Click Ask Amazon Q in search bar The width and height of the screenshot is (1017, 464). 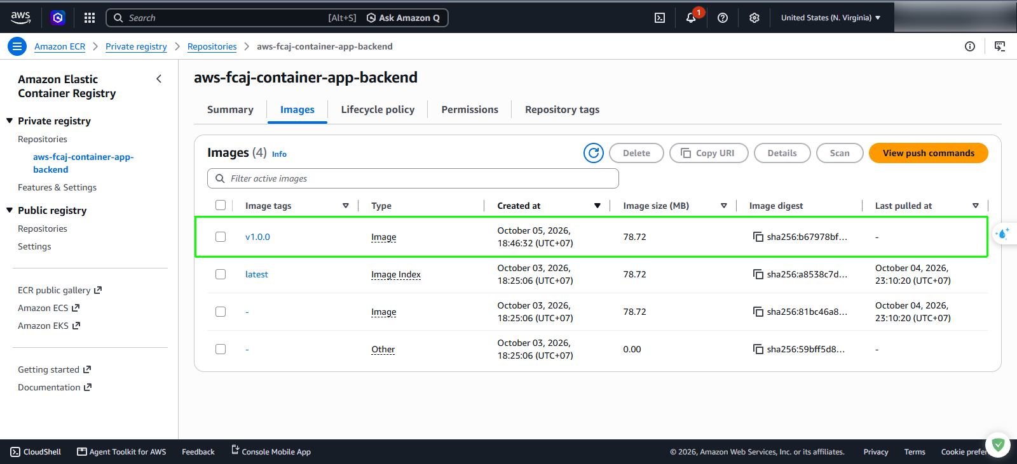[403, 18]
